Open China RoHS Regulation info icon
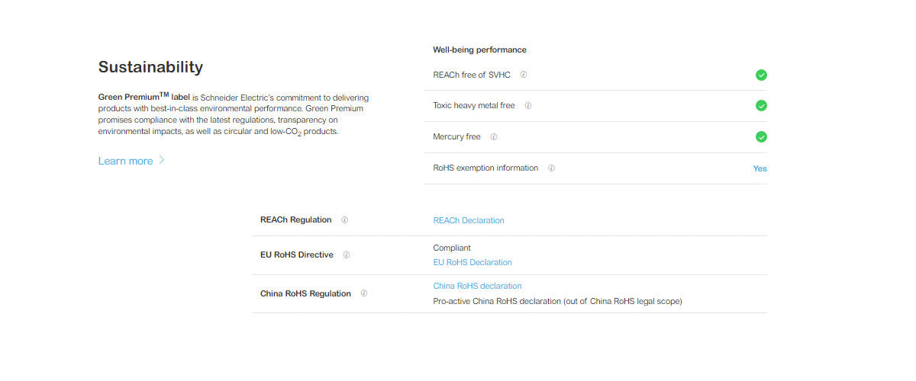Viewport: 916px width, 381px height. [364, 293]
